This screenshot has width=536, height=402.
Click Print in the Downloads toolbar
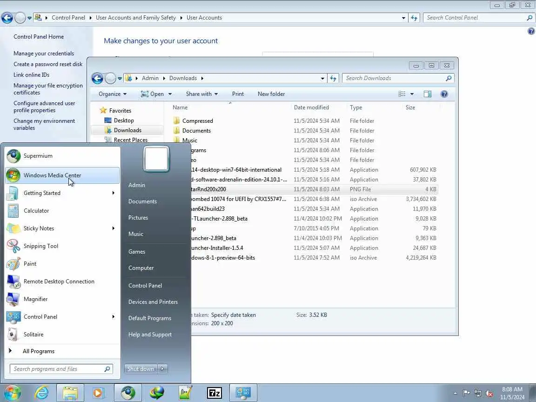[238, 94]
